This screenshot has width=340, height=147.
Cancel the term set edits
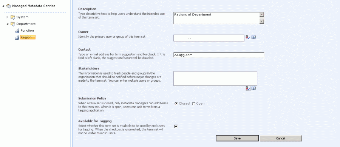pos(281,138)
